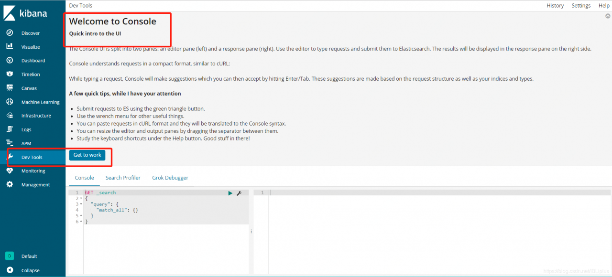Click the Kibana logo
The width and height of the screenshot is (612, 277).
[x=26, y=13]
